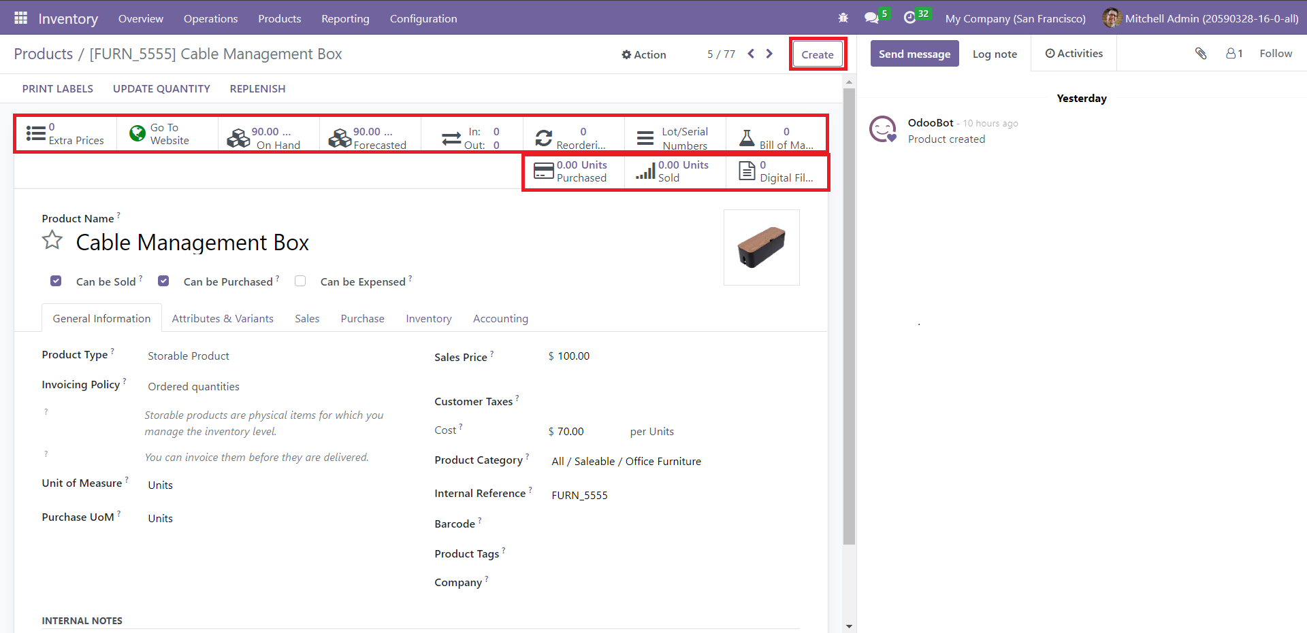Open the apps grid menu icon
Image resolution: width=1307 pixels, height=633 pixels.
tap(21, 18)
